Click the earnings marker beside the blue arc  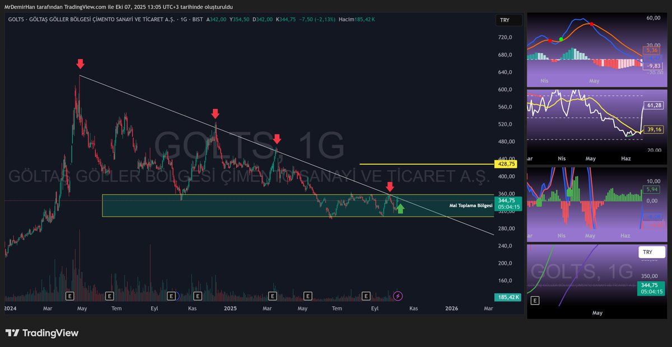pos(170,296)
